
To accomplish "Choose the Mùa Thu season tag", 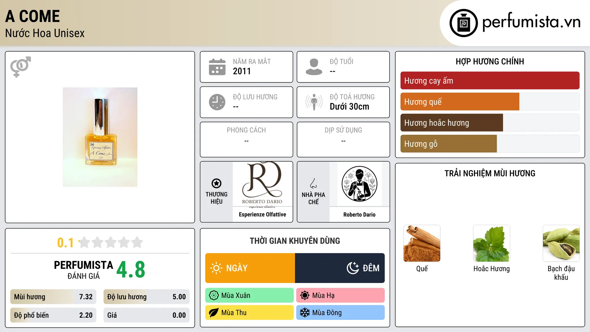I will tap(249, 313).
